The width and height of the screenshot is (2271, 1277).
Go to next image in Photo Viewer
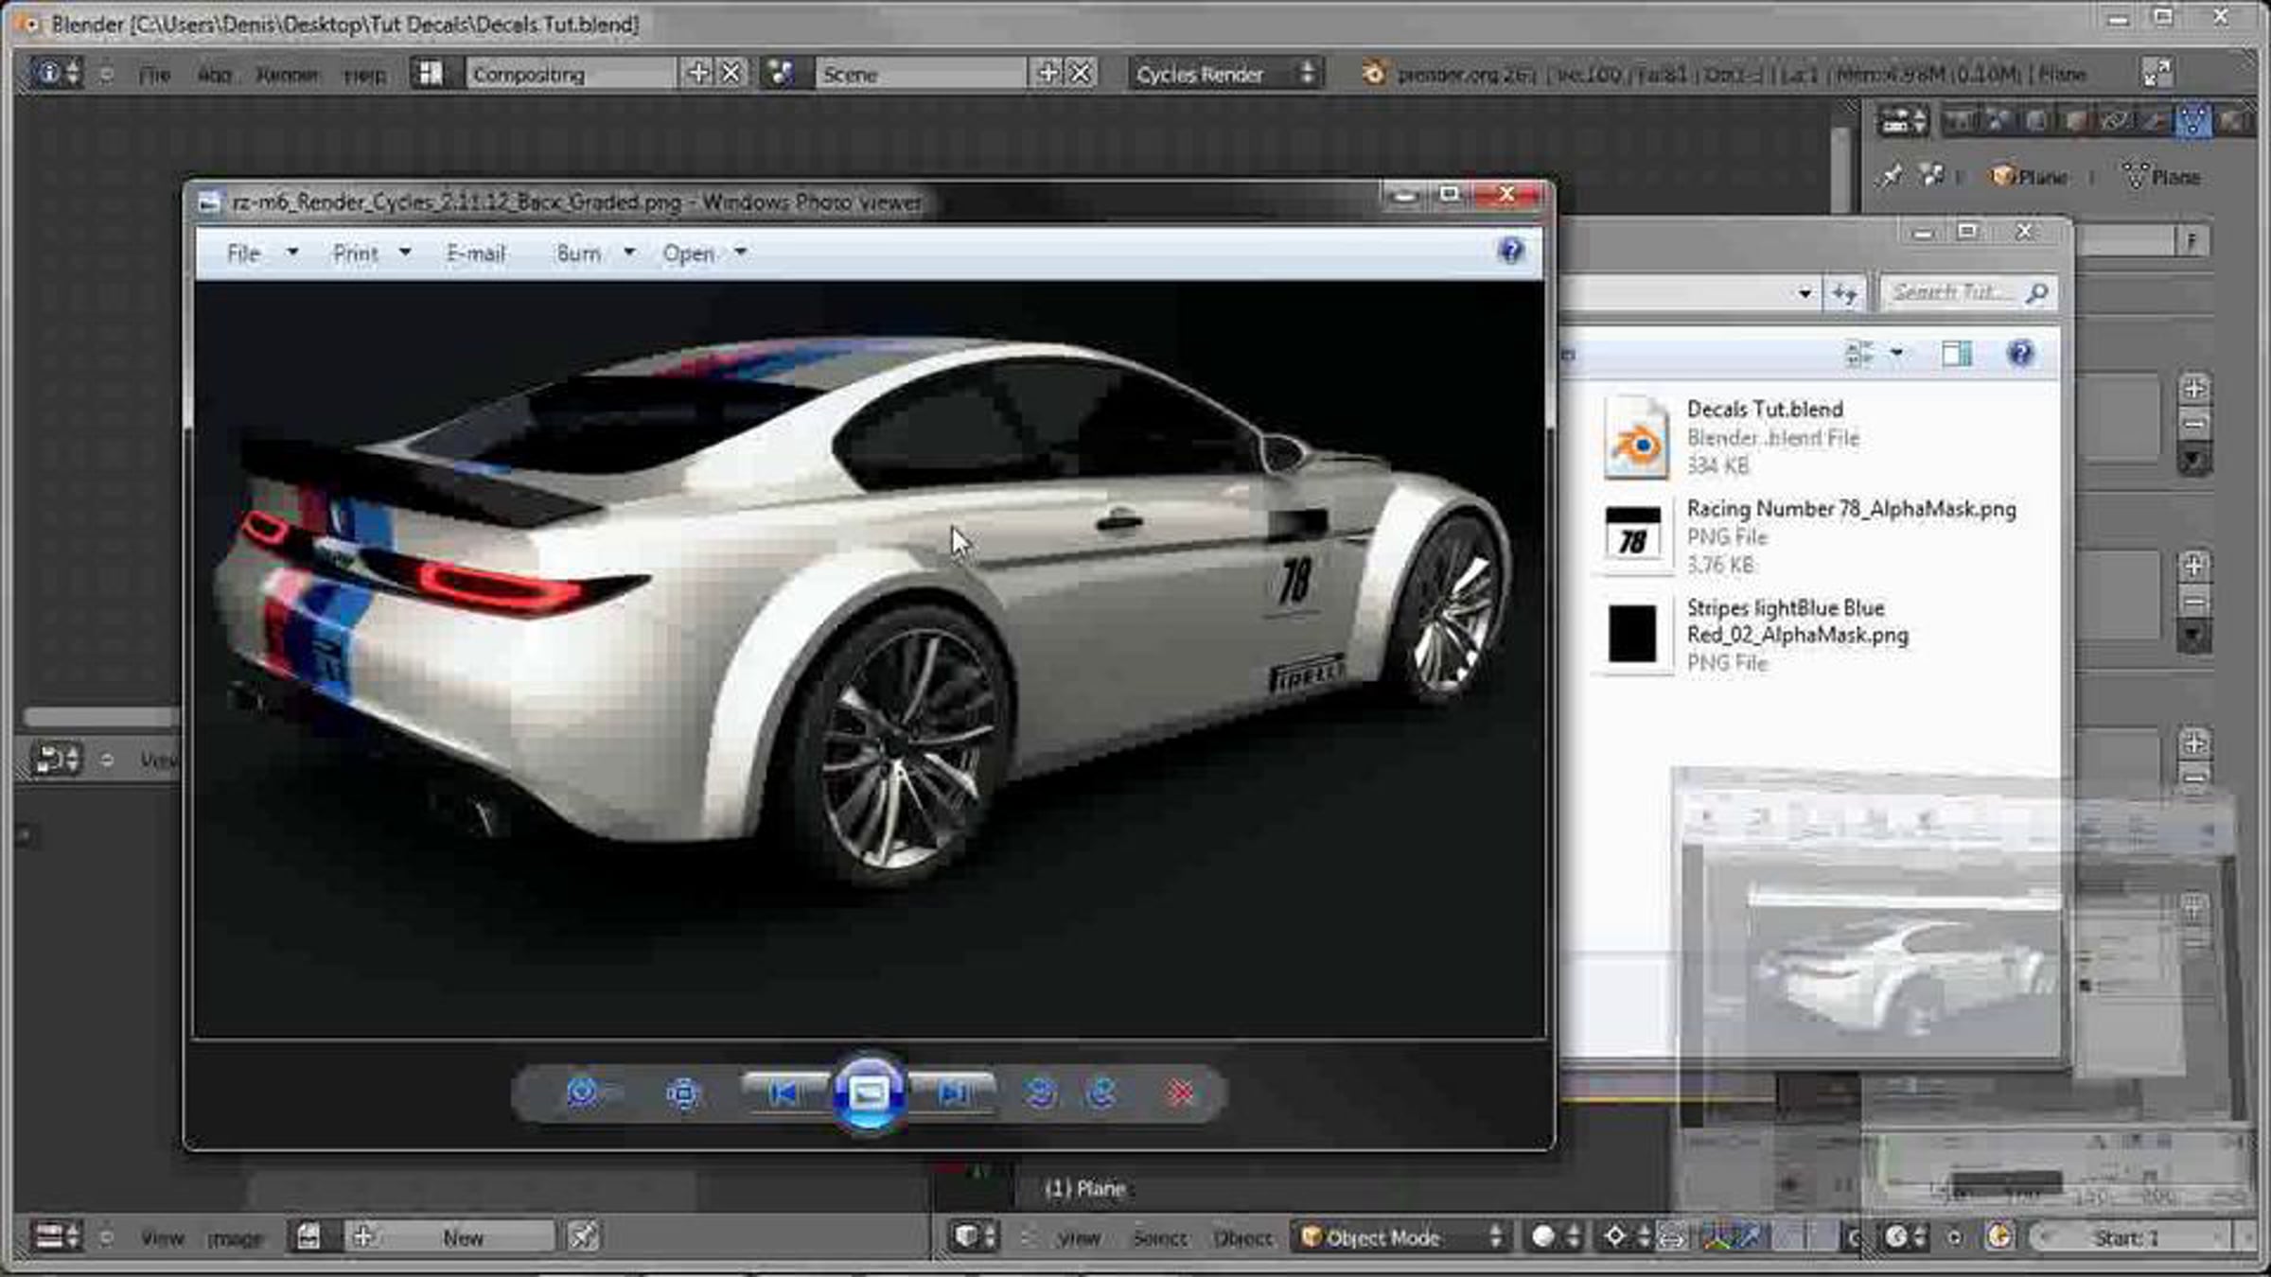[x=953, y=1093]
